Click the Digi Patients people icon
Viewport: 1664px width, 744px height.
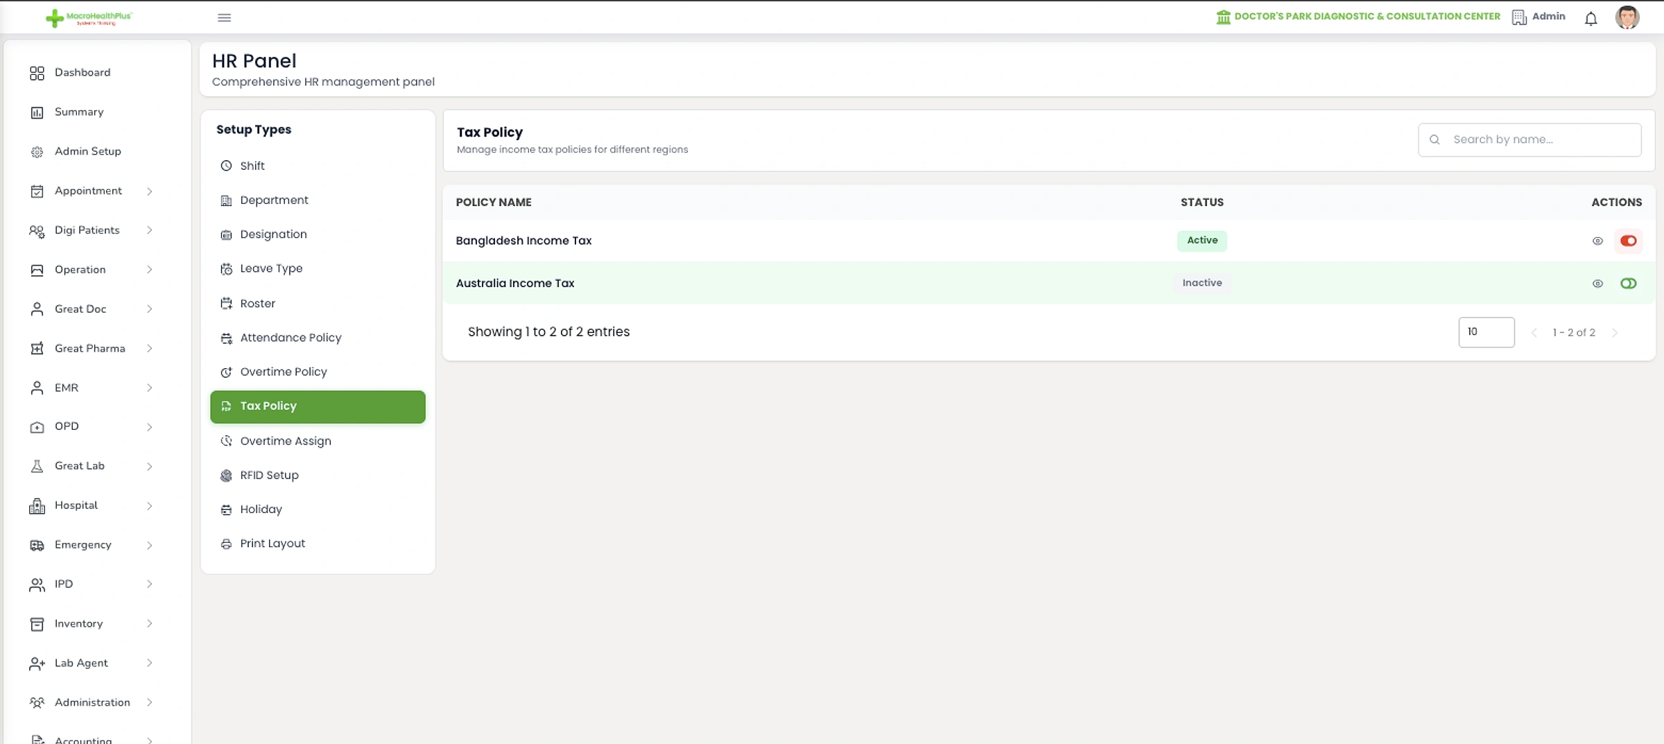pyautogui.click(x=37, y=231)
